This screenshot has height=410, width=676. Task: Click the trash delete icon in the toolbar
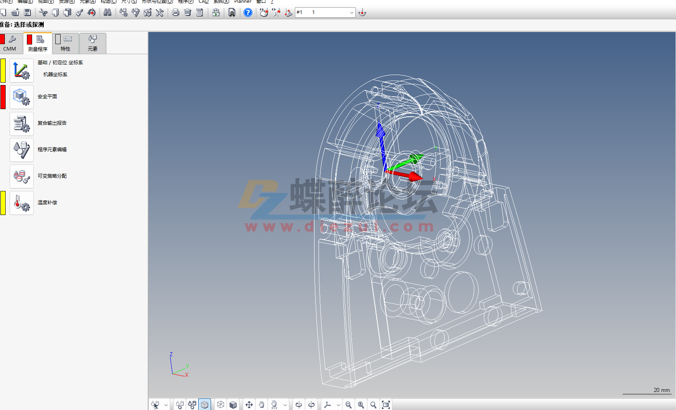click(x=187, y=12)
